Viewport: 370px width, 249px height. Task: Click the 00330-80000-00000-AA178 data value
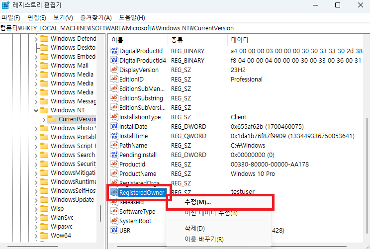(x=270, y=164)
